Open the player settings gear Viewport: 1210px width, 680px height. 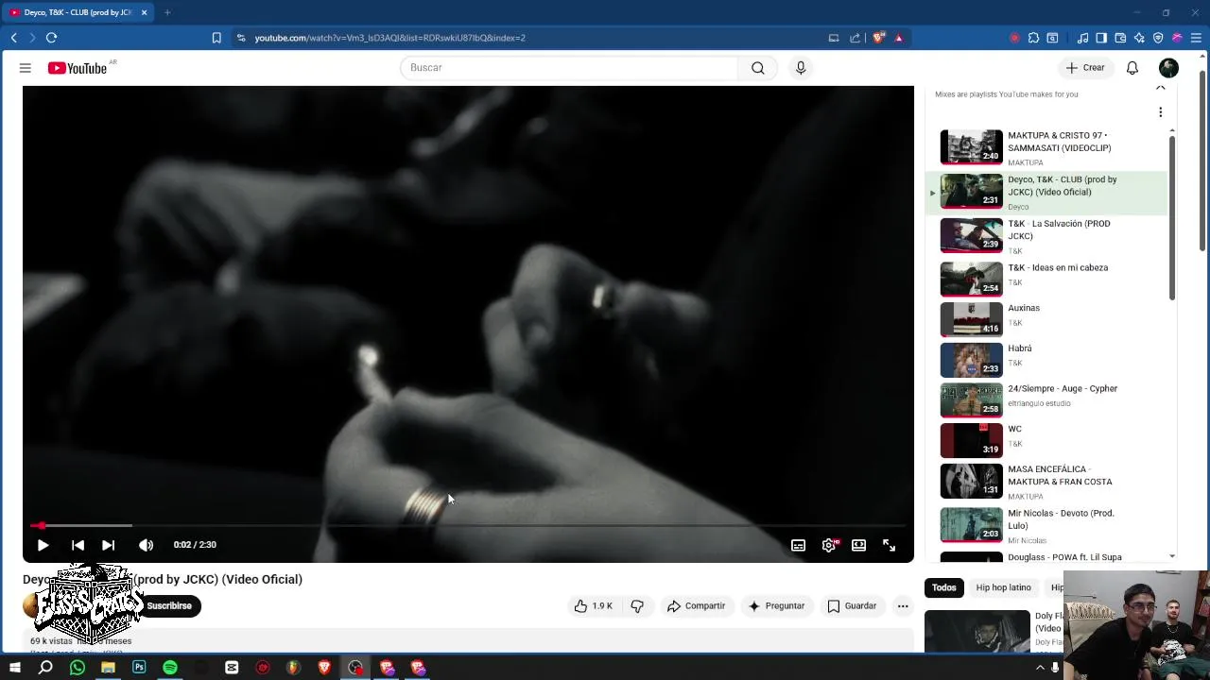829,545
